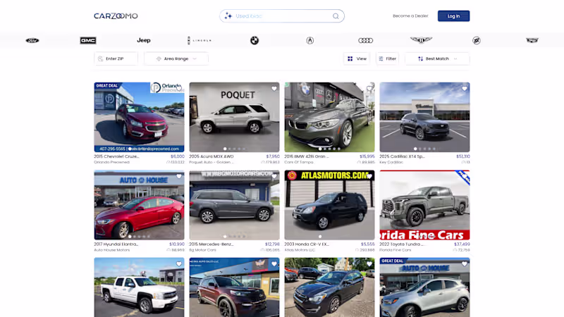564x317 pixels.
Task: Click the $37,499 price
Action: pos(462,244)
